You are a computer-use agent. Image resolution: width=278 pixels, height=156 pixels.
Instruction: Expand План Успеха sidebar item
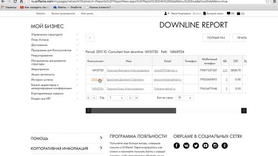[54, 40]
